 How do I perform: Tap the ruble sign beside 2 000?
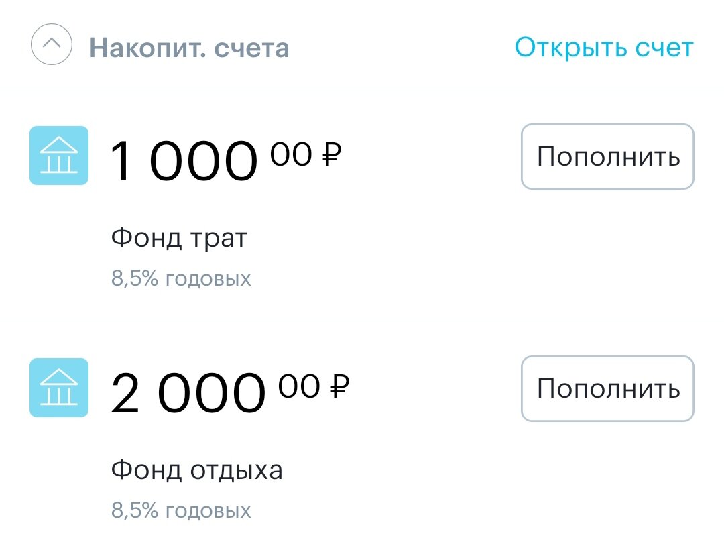click(x=340, y=386)
